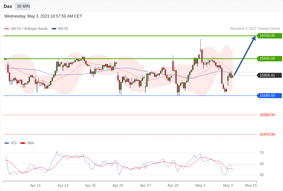Click the MA 50 legend text
Image resolution: width=283 pixels, height=191 pixels.
(x=63, y=29)
